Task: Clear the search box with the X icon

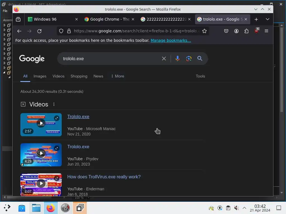Action: (x=164, y=59)
